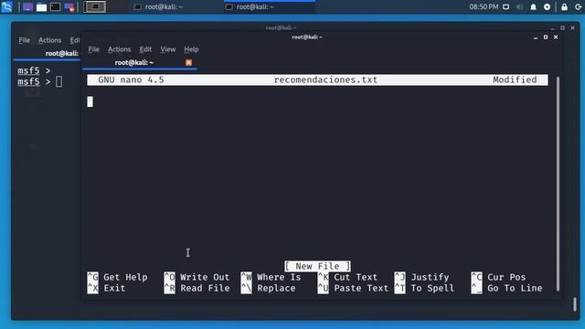Open Help menu in front terminal
The height and width of the screenshot is (329, 585).
click(x=191, y=49)
